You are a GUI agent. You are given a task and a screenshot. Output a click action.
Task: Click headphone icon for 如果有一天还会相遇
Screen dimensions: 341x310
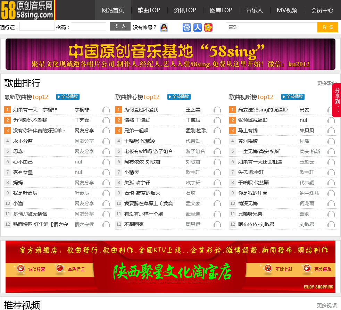click(331, 162)
